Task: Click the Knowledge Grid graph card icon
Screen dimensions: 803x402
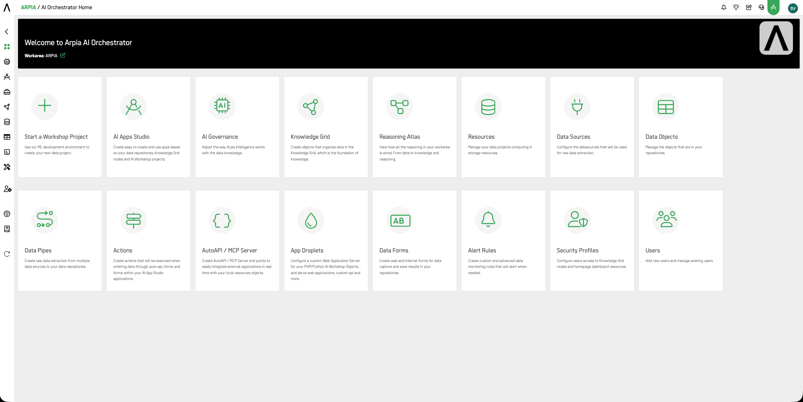Action: (311, 106)
